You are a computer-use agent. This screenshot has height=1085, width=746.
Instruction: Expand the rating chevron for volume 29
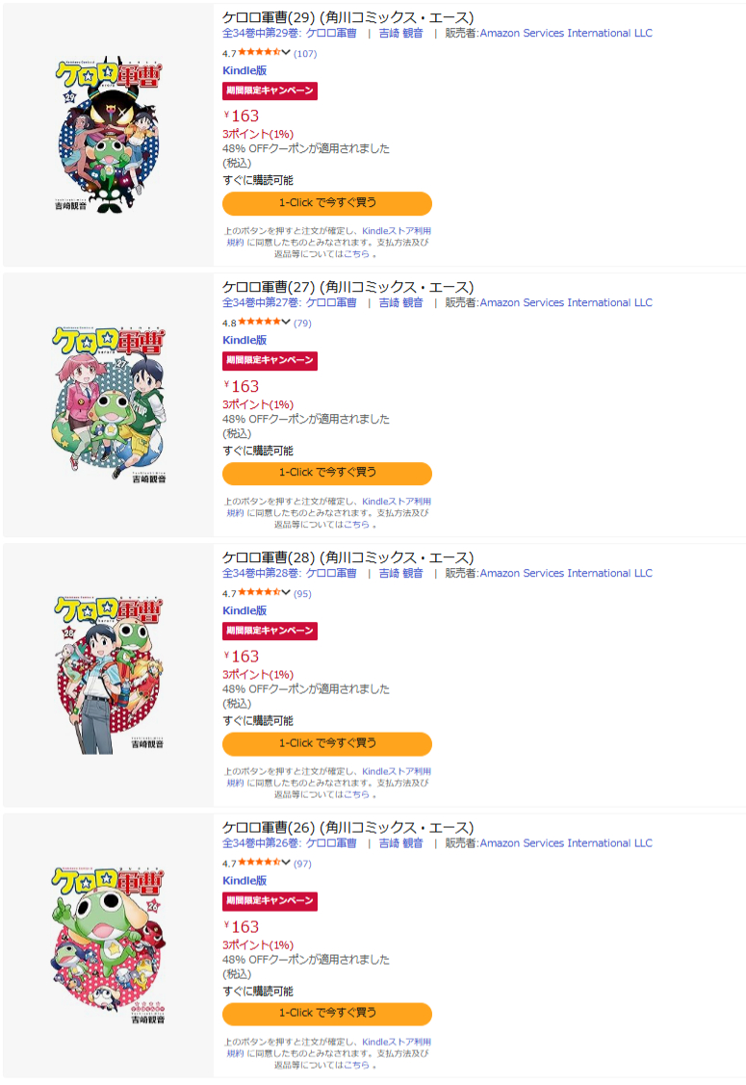[x=286, y=53]
